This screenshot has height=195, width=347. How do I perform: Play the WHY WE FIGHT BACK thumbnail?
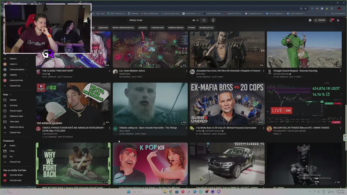click(73, 164)
